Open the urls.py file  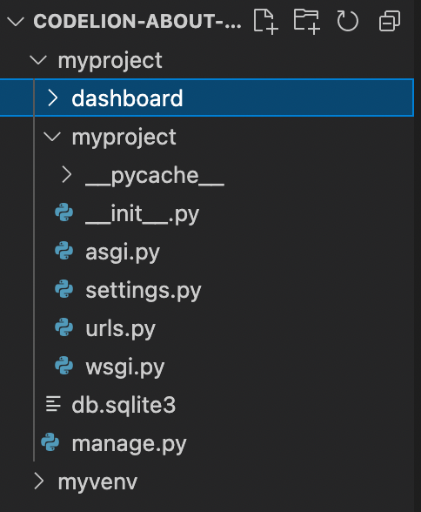(120, 328)
